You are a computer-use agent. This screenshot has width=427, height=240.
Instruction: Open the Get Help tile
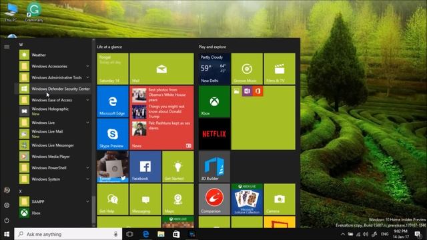(113, 199)
